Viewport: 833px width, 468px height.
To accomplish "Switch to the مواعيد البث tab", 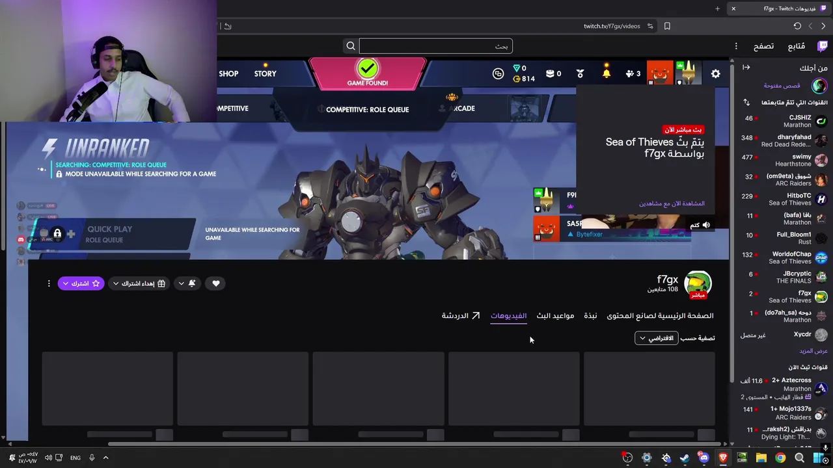I will click(x=555, y=316).
